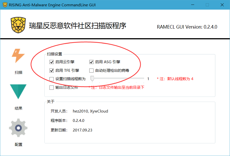Click the 更新日期 label
The height and width of the screenshot is (156, 230).
(x=59, y=130)
